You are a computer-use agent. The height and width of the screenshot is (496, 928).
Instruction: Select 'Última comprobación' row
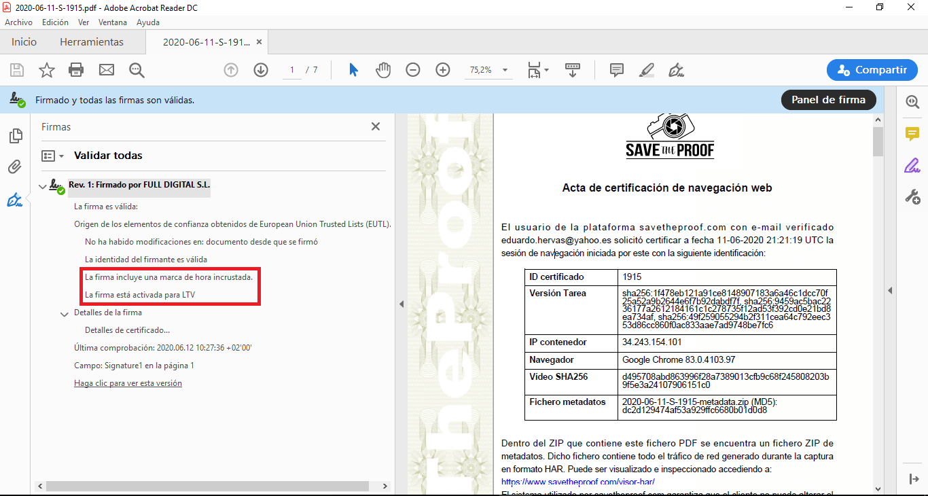[163, 348]
